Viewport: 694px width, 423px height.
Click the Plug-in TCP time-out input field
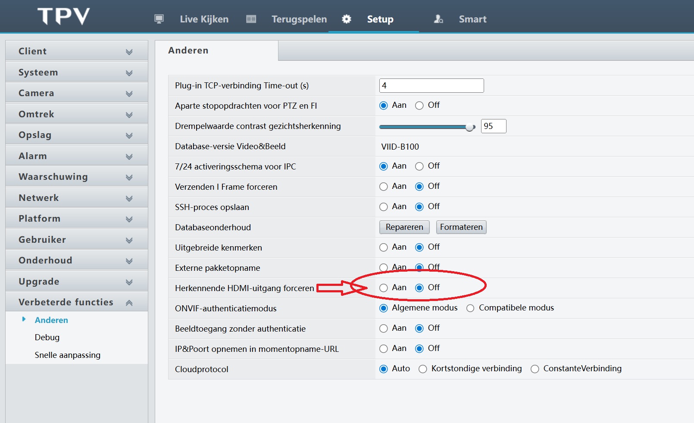pos(431,85)
